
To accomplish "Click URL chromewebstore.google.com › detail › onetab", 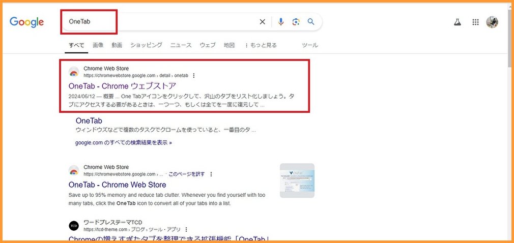I will 136,76.
